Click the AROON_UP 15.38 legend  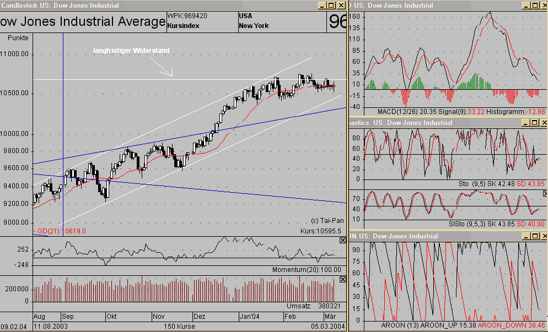coord(448,325)
